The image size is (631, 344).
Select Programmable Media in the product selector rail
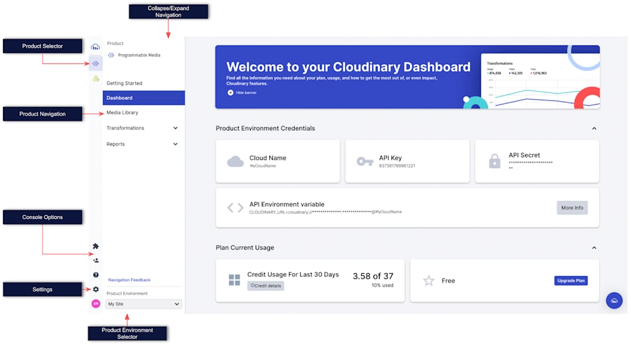pyautogui.click(x=96, y=63)
